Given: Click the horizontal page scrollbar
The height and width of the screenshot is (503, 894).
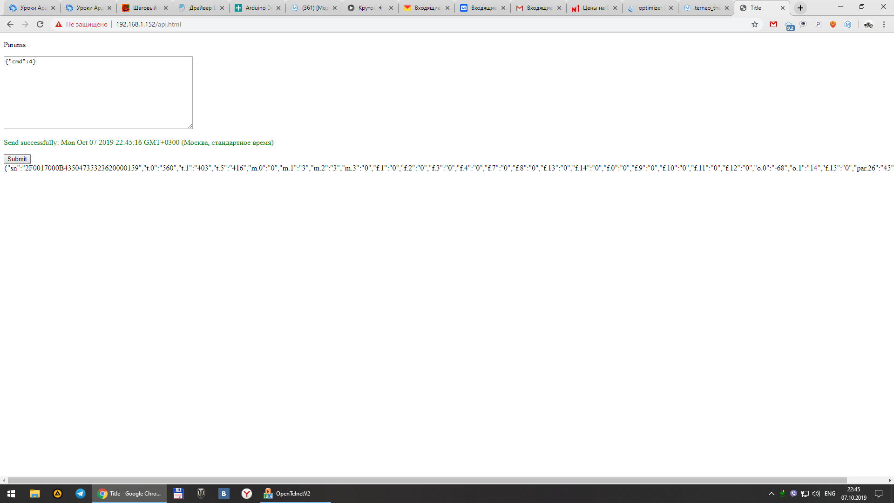Looking at the screenshot, I should point(427,480).
